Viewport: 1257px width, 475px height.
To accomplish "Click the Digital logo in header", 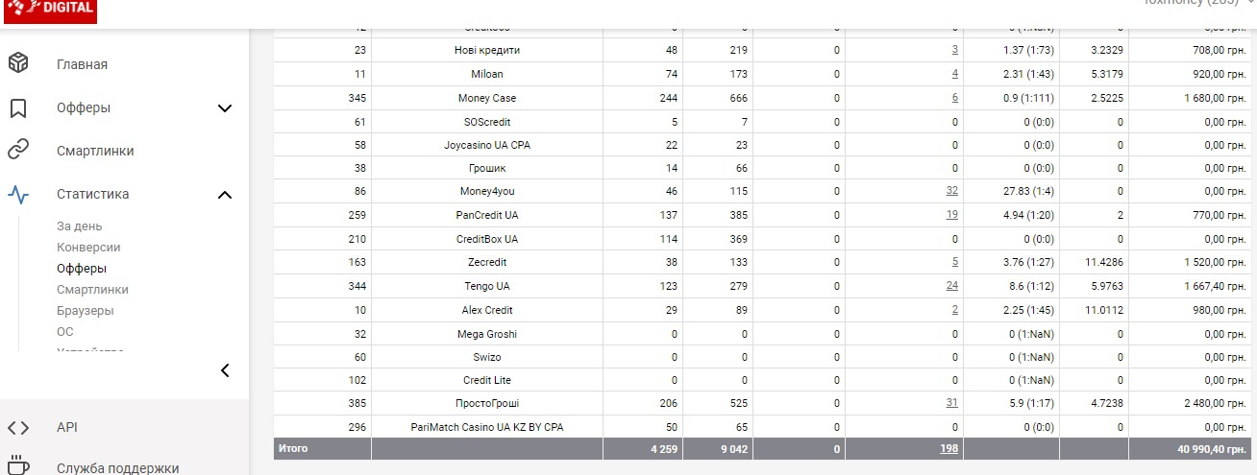I will tap(50, 10).
